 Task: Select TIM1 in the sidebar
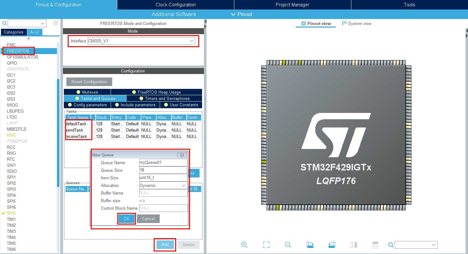[x=11, y=219]
